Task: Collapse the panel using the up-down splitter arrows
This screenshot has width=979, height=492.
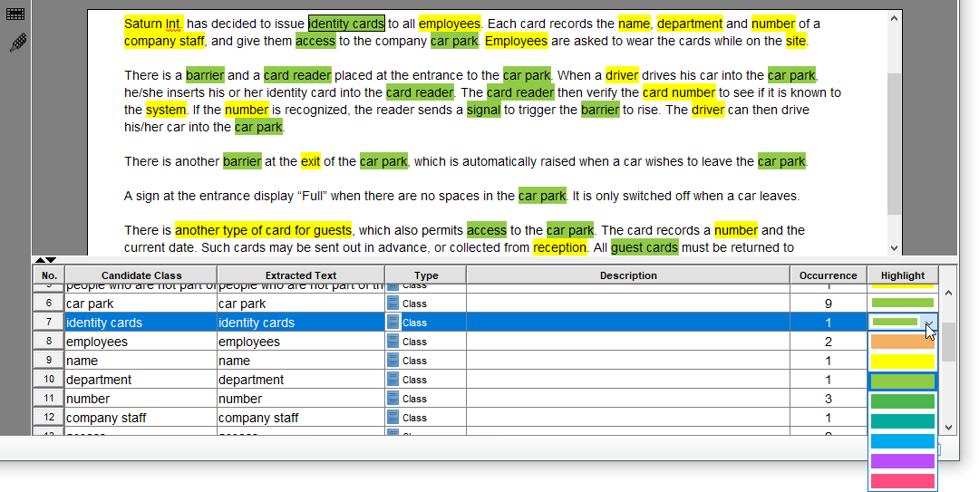Action: 45,260
